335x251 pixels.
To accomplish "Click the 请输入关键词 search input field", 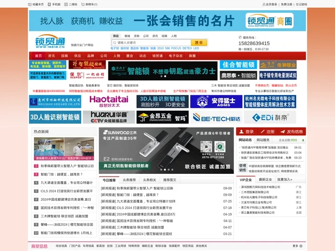I will [151, 43].
